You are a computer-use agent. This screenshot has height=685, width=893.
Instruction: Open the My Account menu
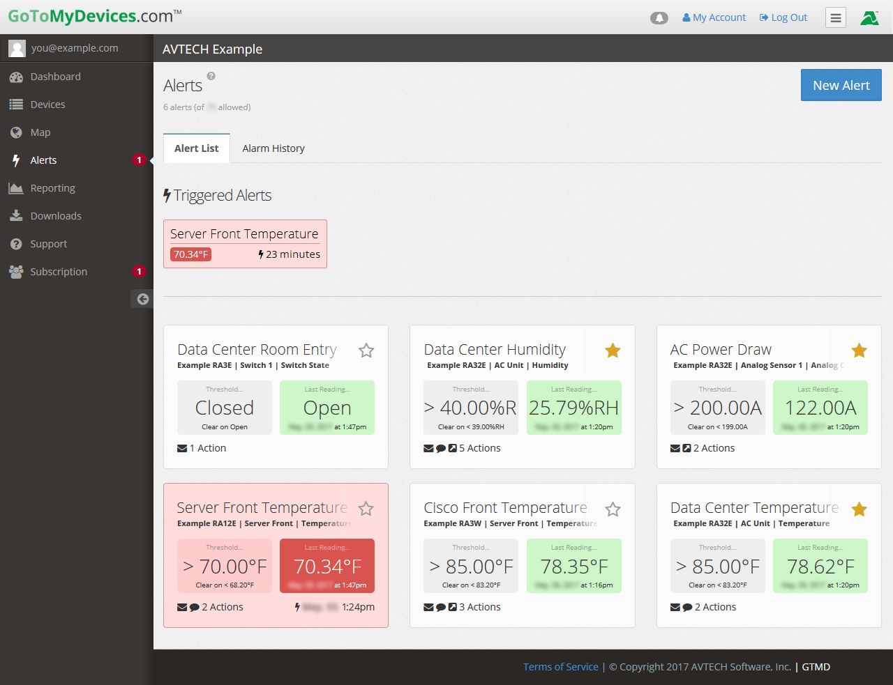coord(714,17)
